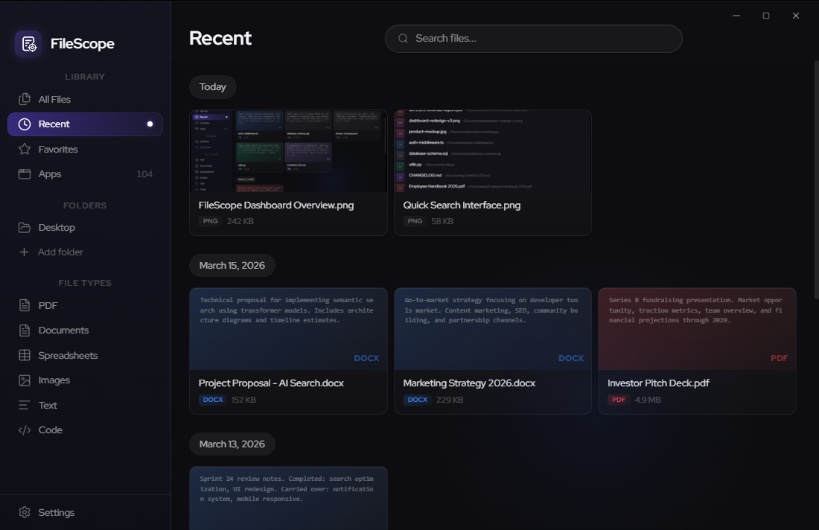Open the Documents file type filter
The image size is (819, 530).
[63, 330]
